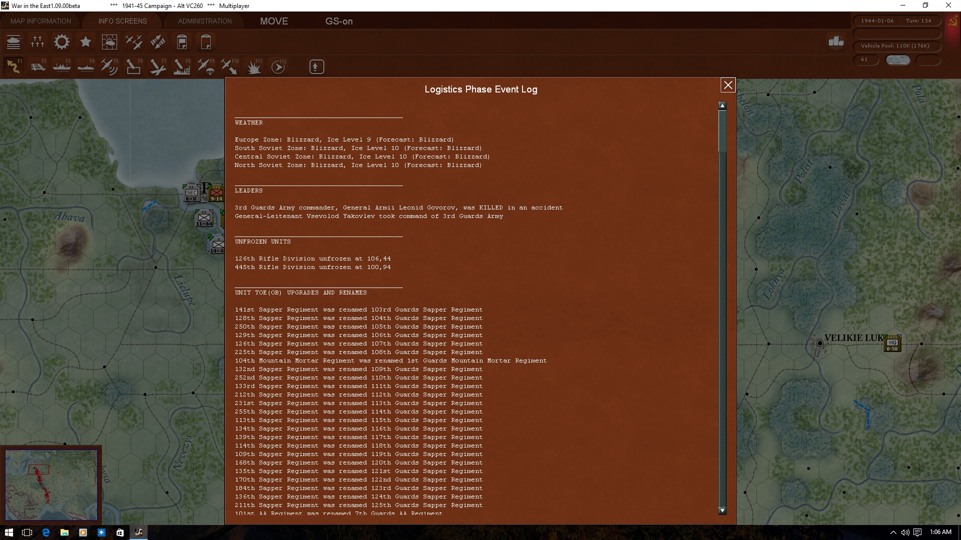Open the losses screen with crosses icon
The image size is (961, 540).
[38, 42]
